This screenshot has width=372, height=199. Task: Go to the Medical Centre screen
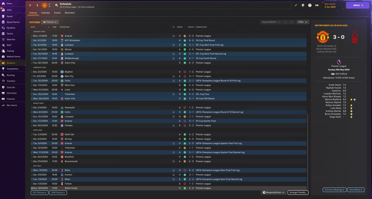(x=13, y=56)
